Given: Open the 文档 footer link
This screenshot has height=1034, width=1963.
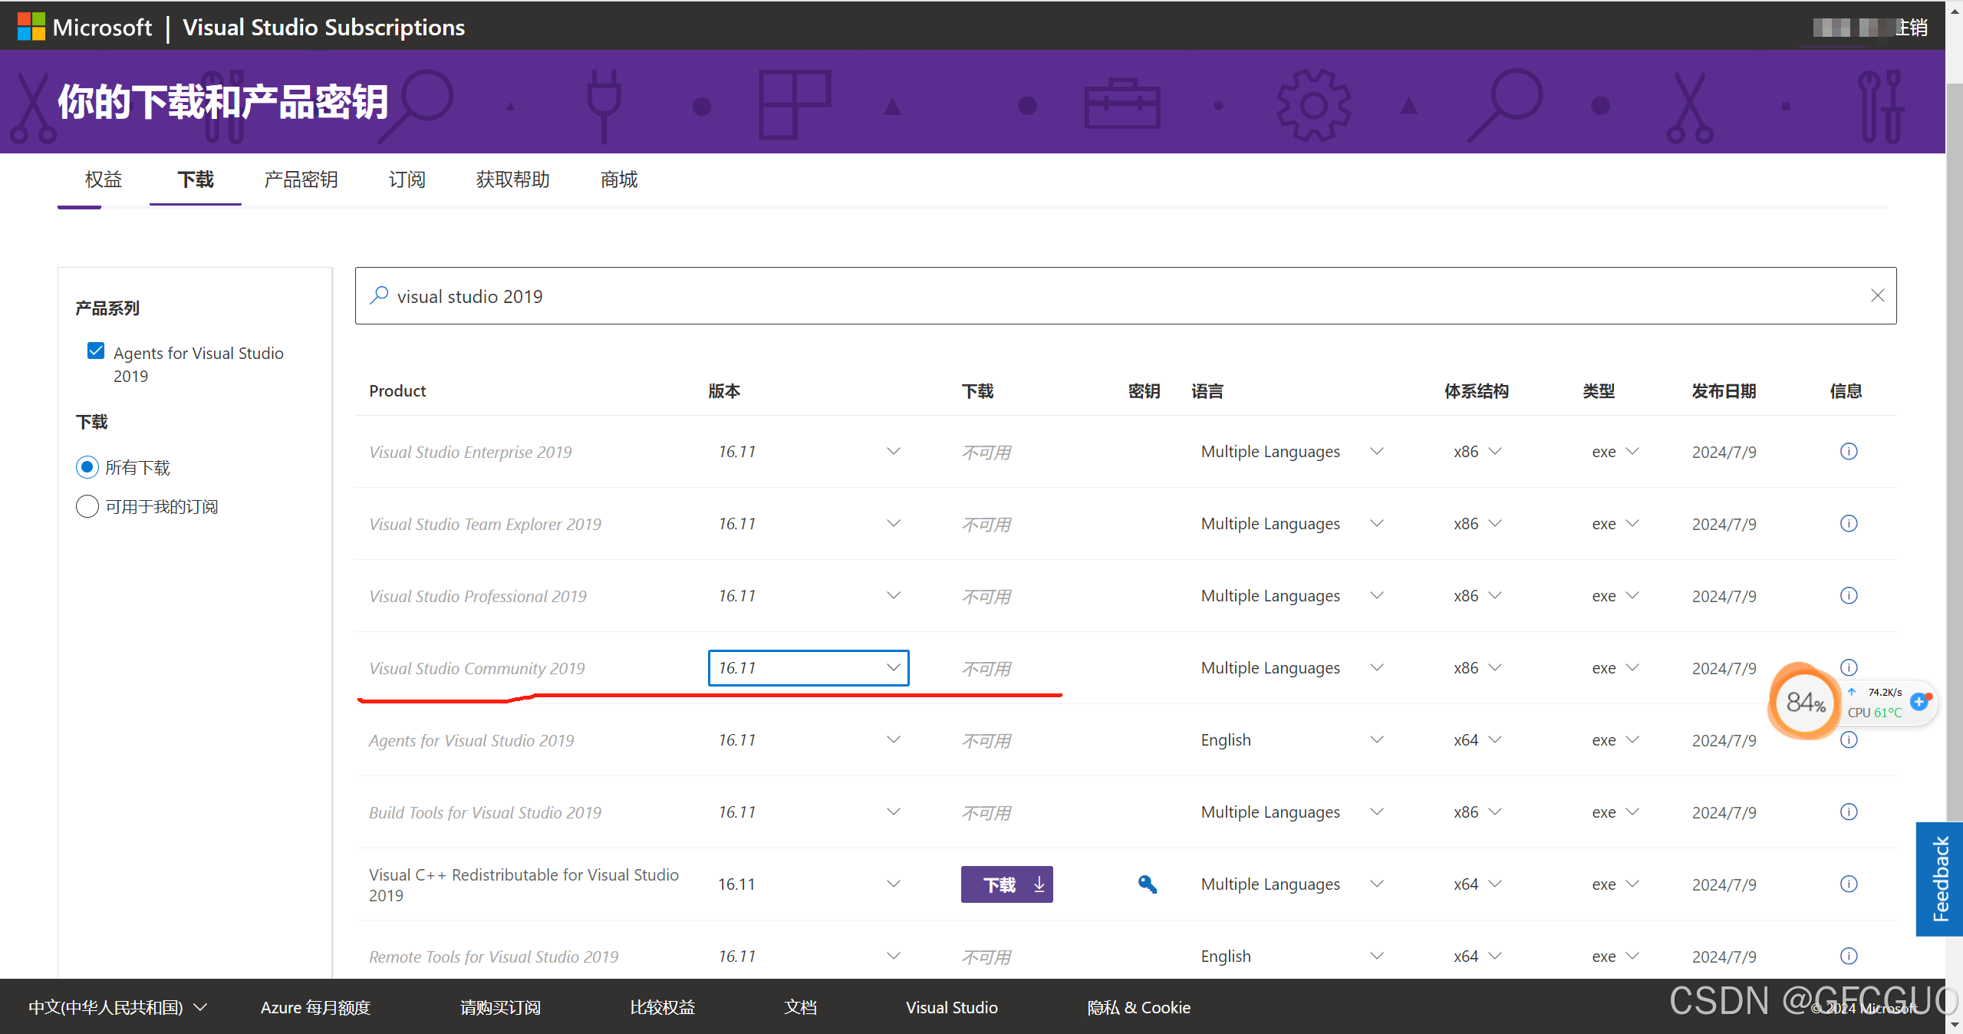Looking at the screenshot, I should click(800, 1007).
